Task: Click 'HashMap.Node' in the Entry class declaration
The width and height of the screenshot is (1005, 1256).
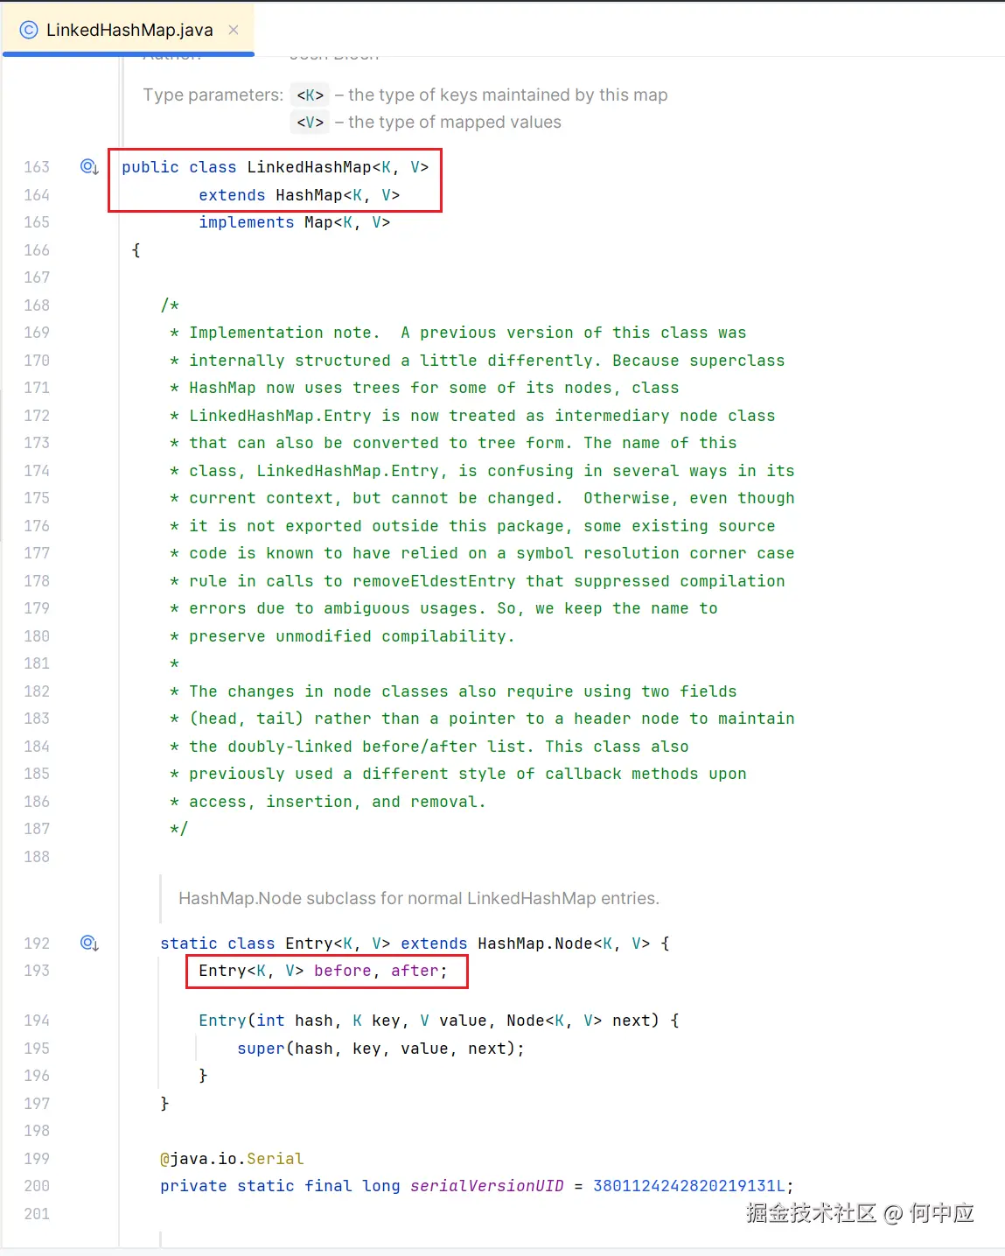Action: pyautogui.click(x=535, y=944)
